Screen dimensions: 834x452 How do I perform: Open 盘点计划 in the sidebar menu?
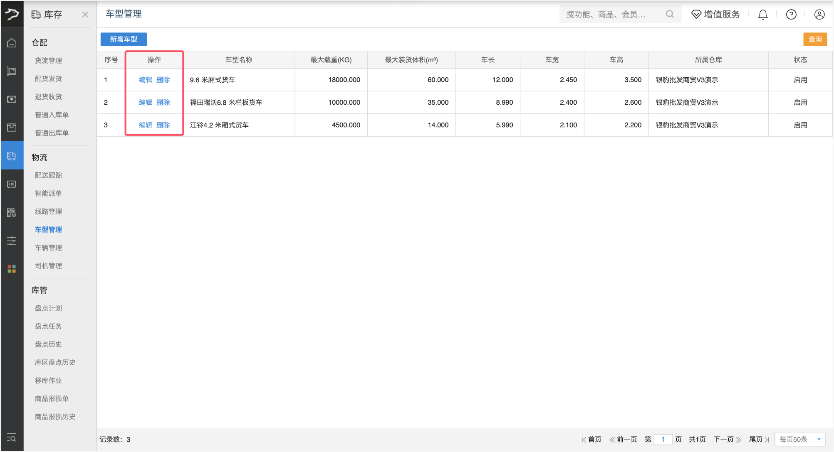[x=48, y=308]
